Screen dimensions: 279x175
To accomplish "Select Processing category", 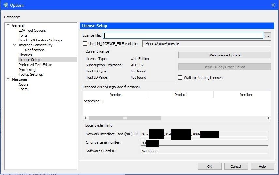I will coord(27,70).
